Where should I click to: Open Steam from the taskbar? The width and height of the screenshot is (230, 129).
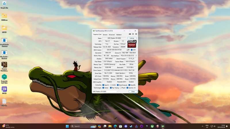click(131, 126)
